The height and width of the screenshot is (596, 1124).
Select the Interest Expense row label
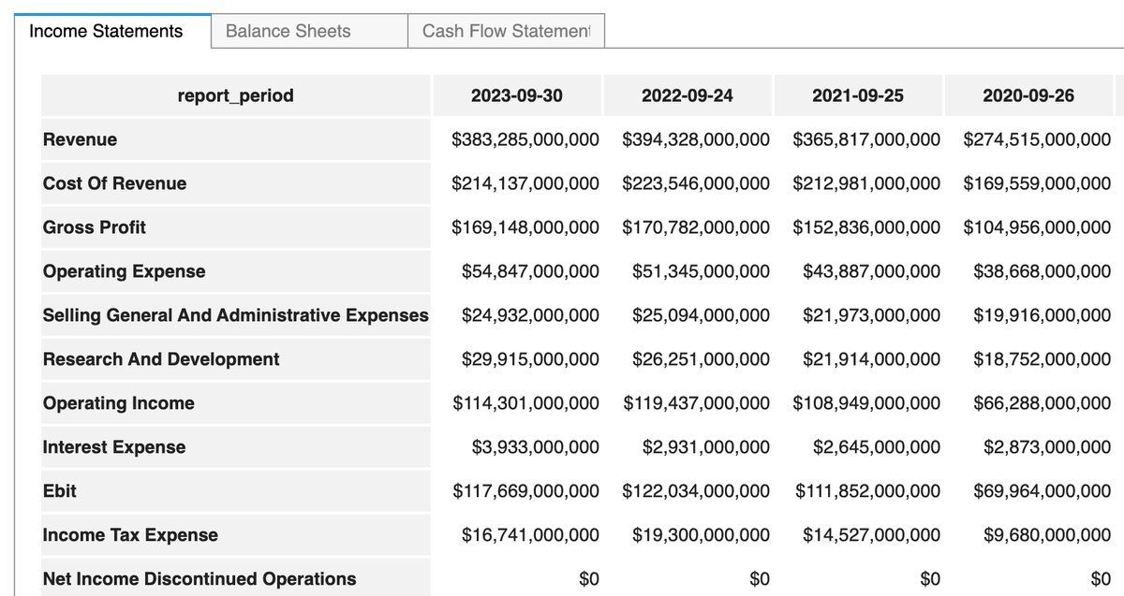pyautogui.click(x=114, y=447)
